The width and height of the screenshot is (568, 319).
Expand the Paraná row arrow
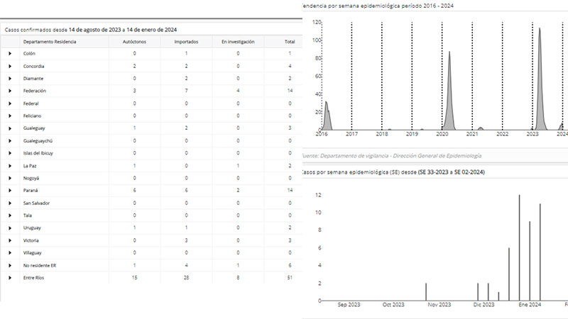(x=10, y=191)
